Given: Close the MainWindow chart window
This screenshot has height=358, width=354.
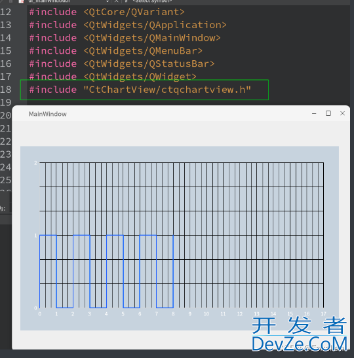Looking at the screenshot, I should 342,113.
